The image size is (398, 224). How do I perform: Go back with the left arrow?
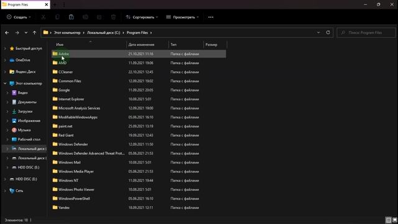[x=7, y=32]
